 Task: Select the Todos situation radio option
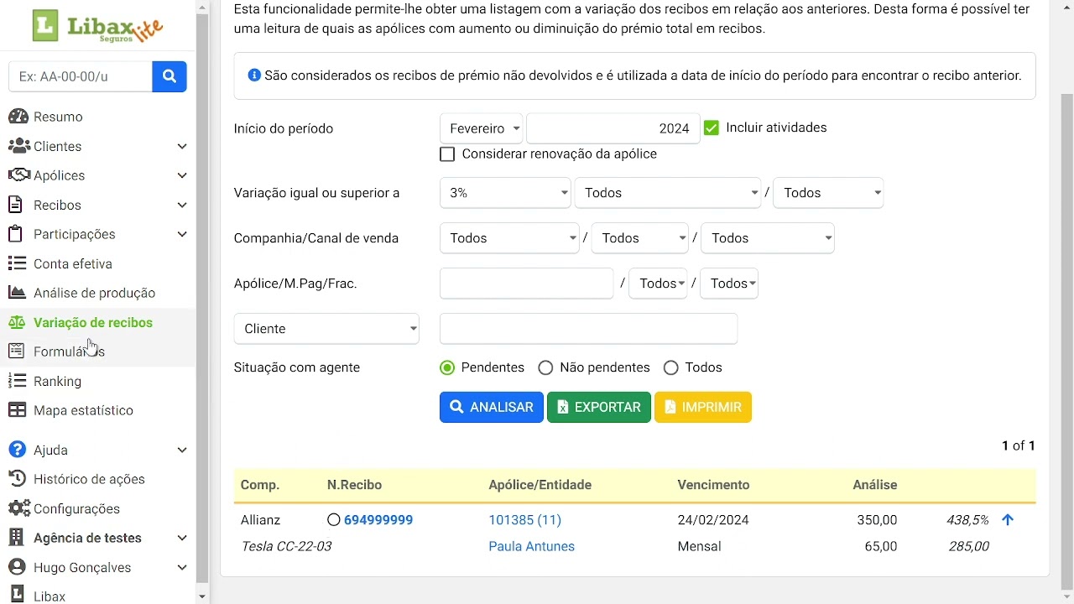point(670,367)
